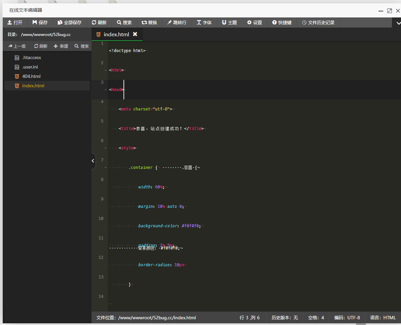Go up with 上一级 button
401x325 pixels.
click(17, 46)
